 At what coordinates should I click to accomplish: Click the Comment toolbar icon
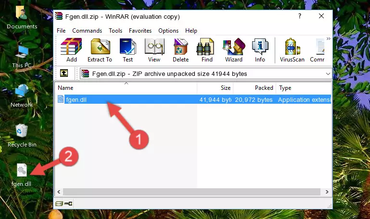tap(318, 50)
